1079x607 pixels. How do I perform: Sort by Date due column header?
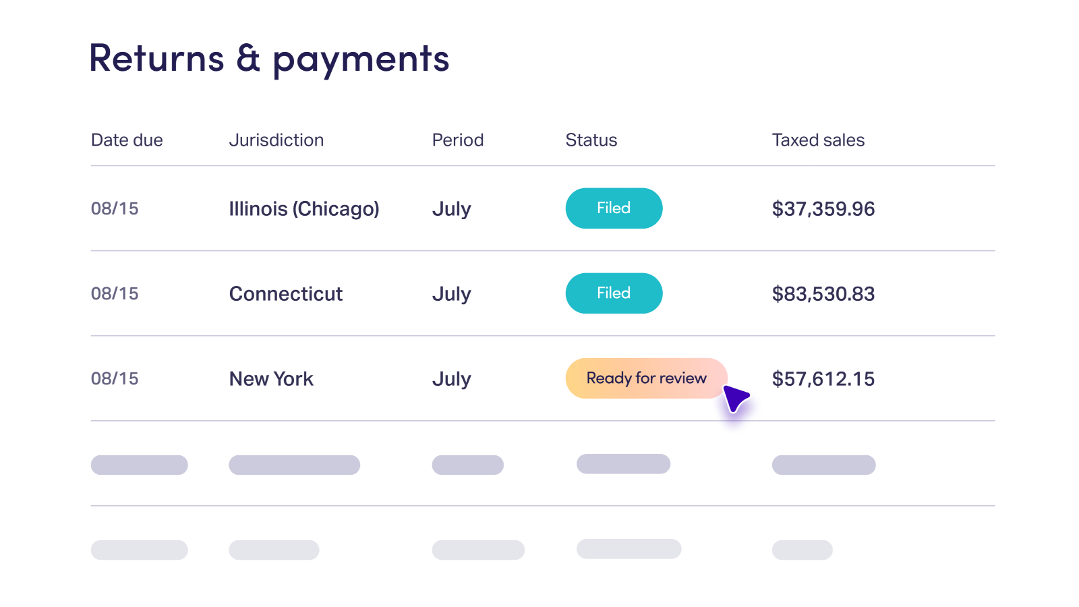click(127, 140)
